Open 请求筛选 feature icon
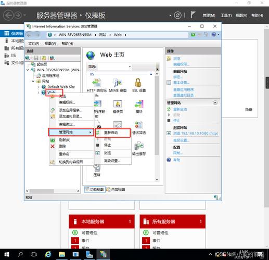This screenshot has width=269, height=260. (x=139, y=125)
